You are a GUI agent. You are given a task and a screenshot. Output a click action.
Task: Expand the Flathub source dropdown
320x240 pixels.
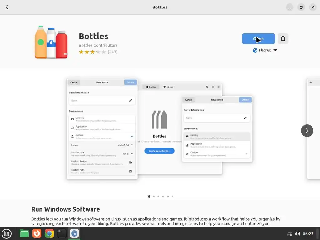pyautogui.click(x=265, y=50)
